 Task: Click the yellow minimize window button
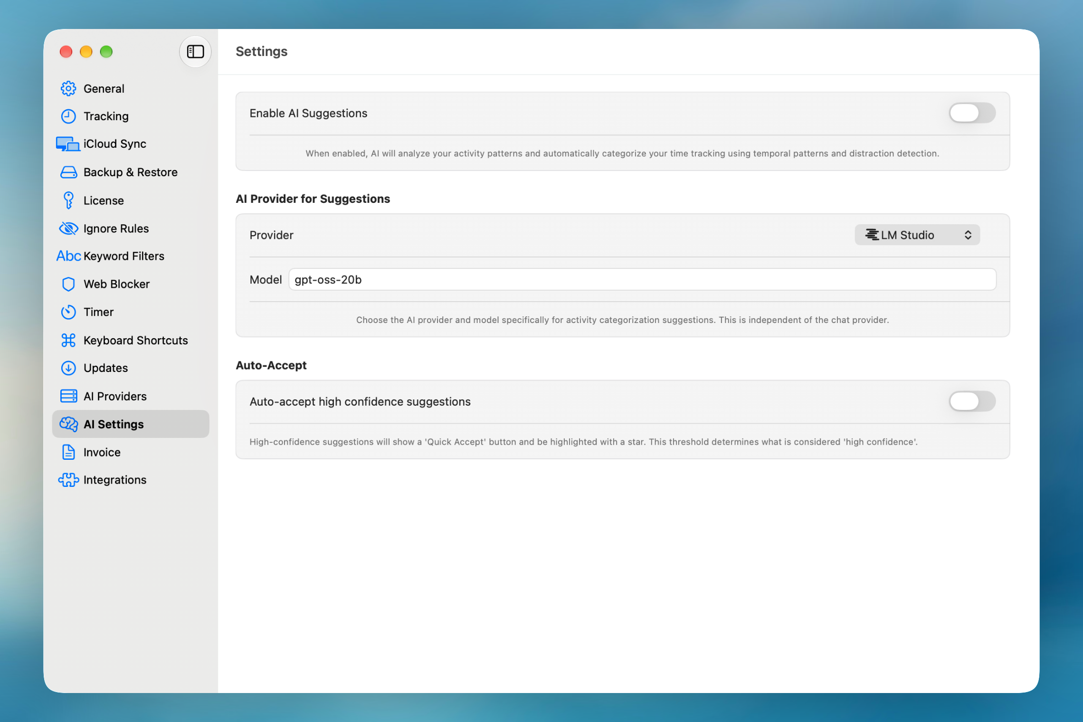point(86,51)
